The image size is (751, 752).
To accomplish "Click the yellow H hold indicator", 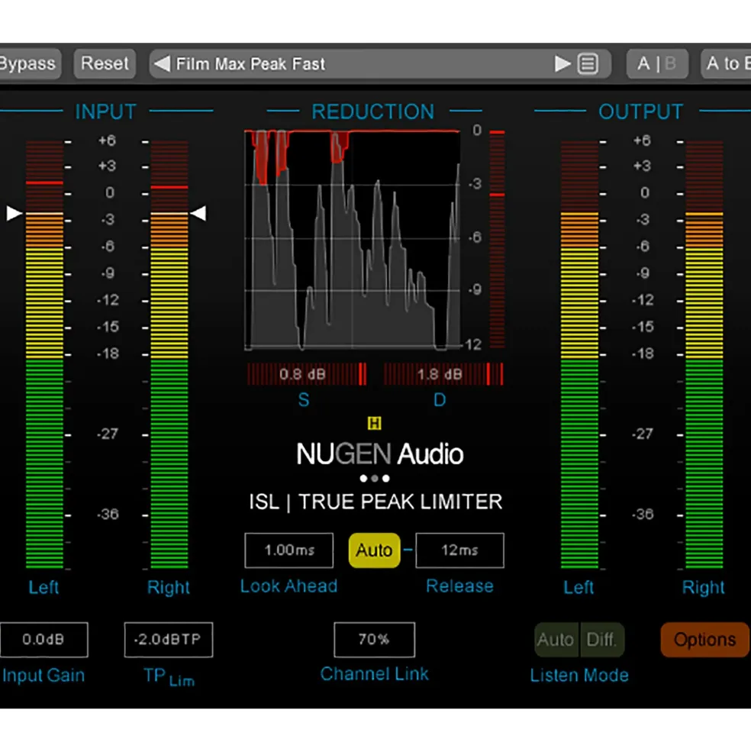I will (375, 424).
